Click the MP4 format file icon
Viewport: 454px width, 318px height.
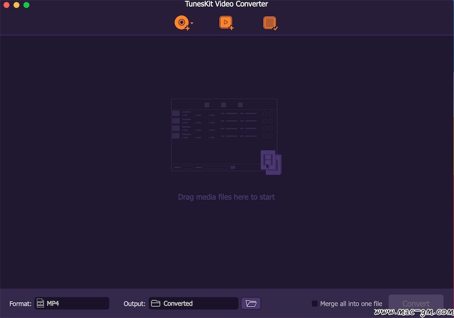[40, 303]
